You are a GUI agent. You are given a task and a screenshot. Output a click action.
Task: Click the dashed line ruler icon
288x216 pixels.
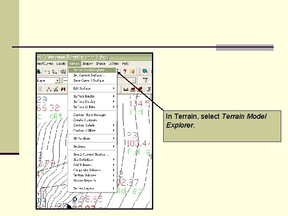tap(126, 90)
